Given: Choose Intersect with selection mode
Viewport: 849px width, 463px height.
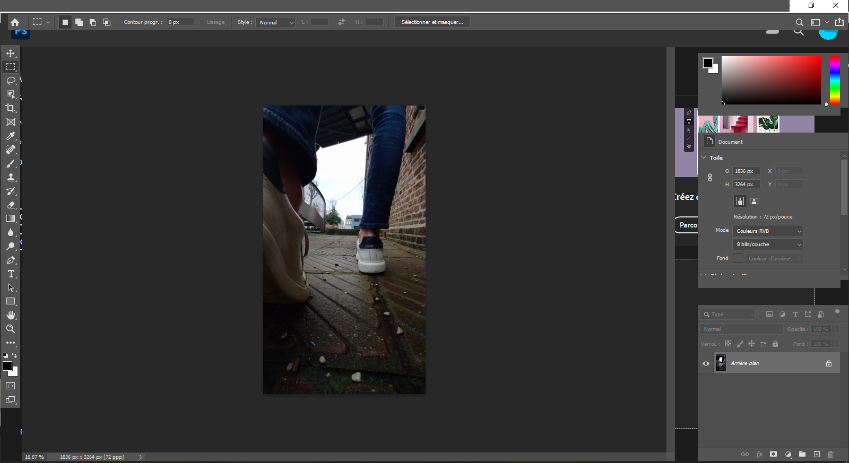Looking at the screenshot, I should click(x=107, y=22).
